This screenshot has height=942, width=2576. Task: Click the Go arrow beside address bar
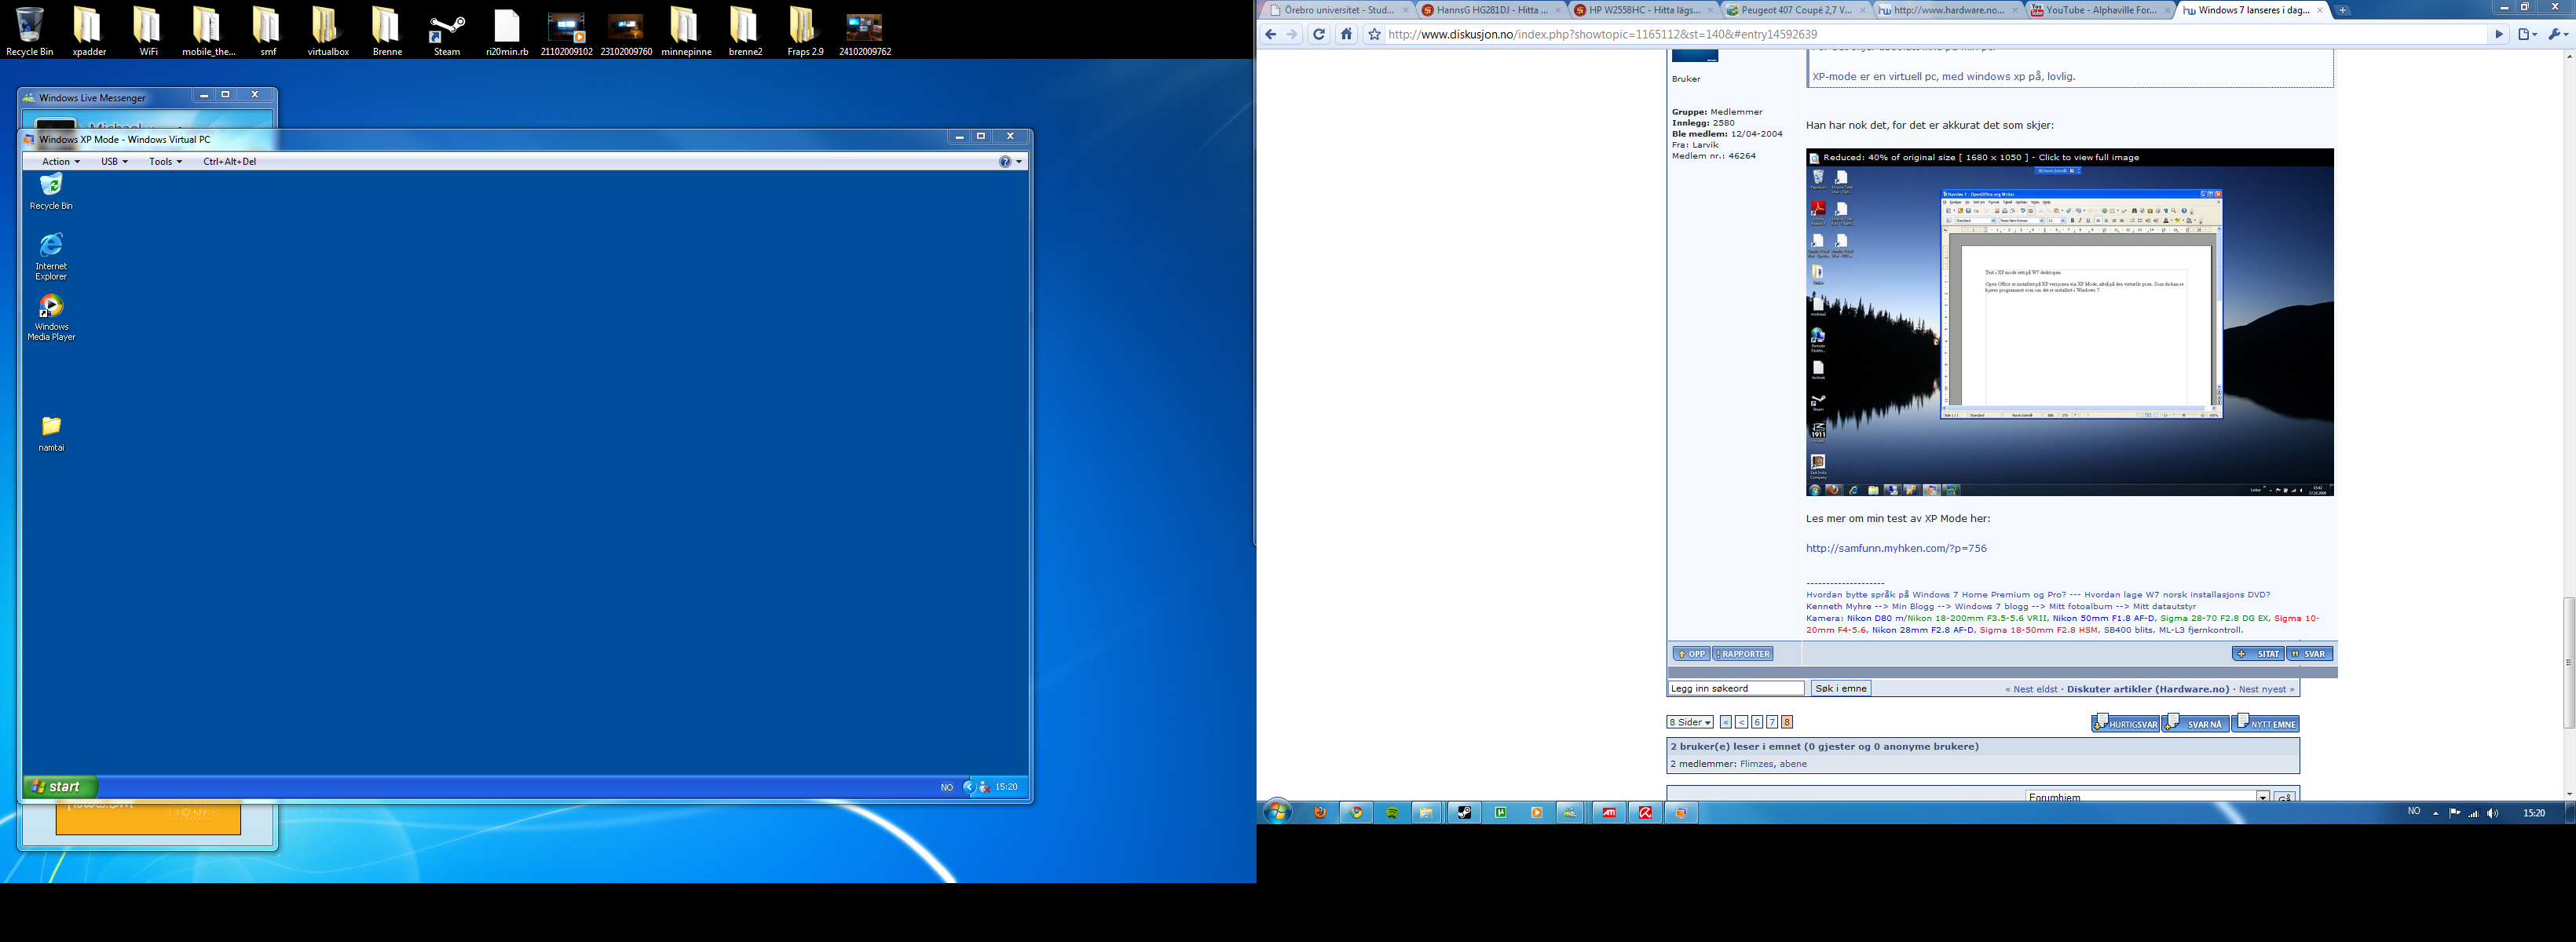click(x=2499, y=34)
